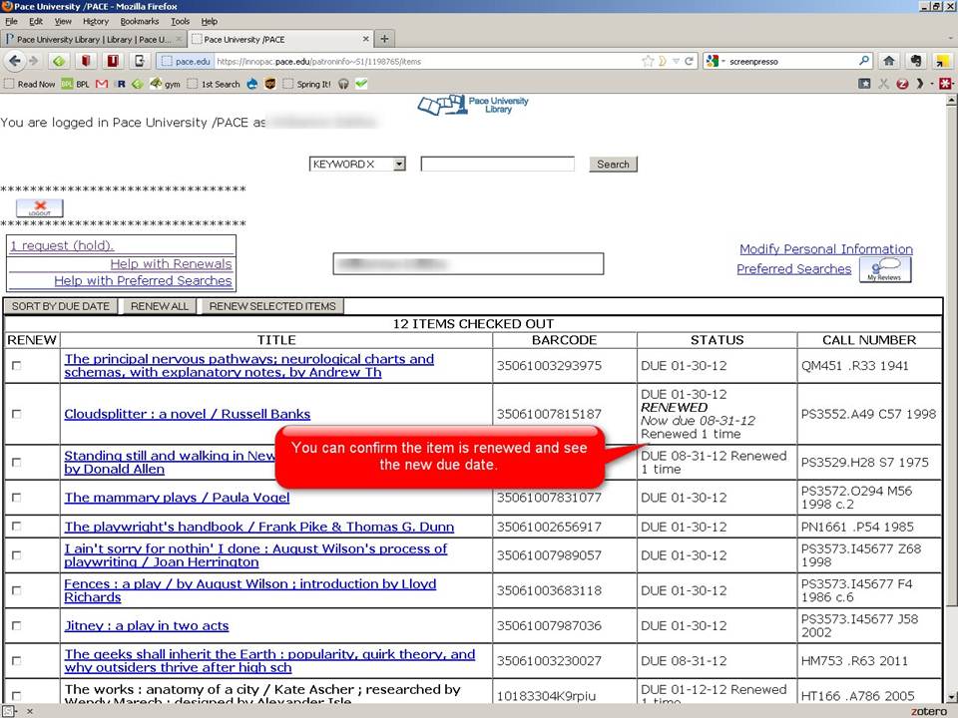This screenshot has width=958, height=718.
Task: Open the File menu
Action: coord(11,21)
